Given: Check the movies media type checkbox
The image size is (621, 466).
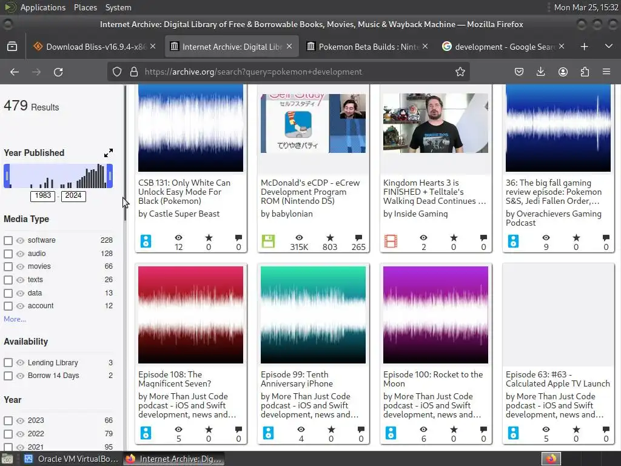Looking at the screenshot, I should [x=8, y=267].
